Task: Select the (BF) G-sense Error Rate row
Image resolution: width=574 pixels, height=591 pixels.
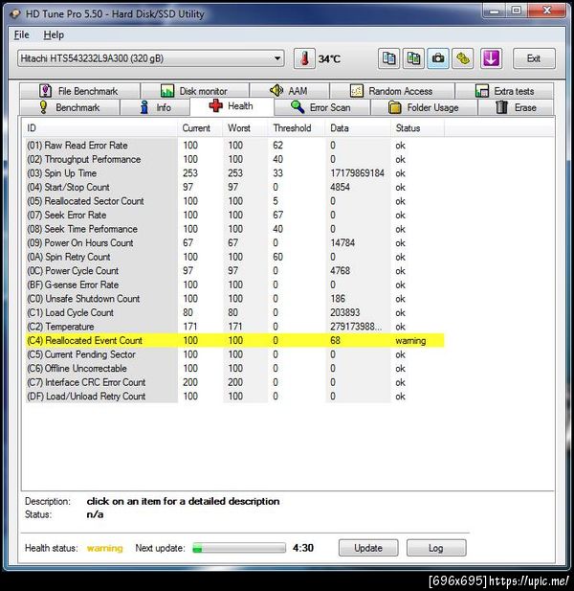Action: click(x=235, y=284)
